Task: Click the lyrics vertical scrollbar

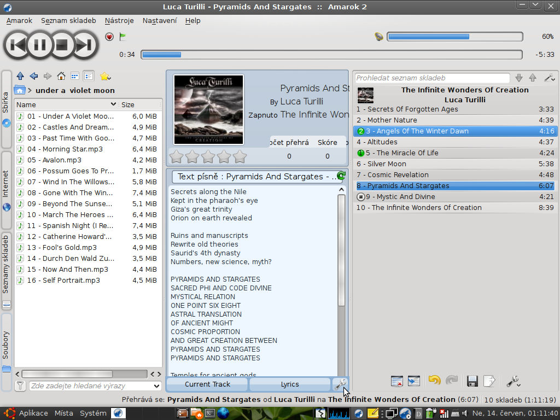Action: tap(341, 250)
